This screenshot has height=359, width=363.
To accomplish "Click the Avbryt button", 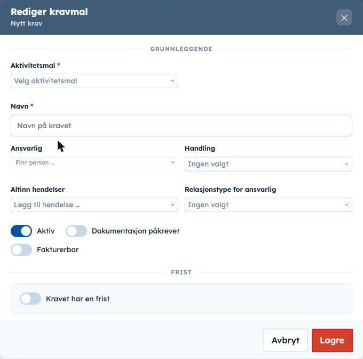I will click(x=286, y=340).
